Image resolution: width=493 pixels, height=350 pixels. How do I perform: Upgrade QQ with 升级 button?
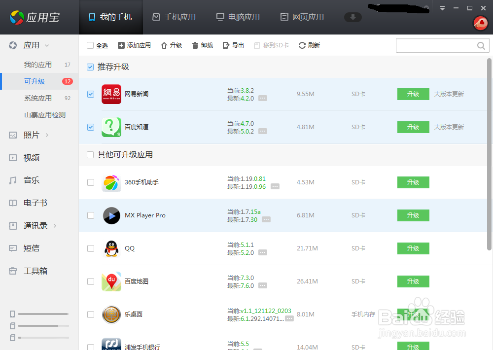(x=413, y=248)
